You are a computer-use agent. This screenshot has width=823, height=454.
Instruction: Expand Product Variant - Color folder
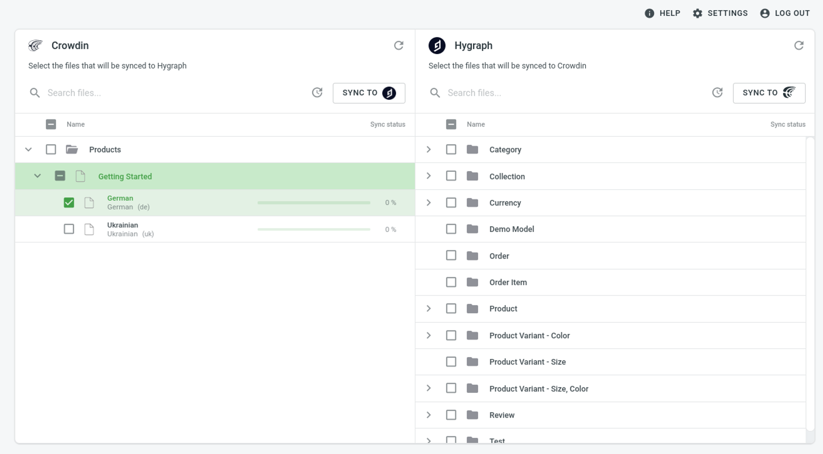[x=428, y=335]
